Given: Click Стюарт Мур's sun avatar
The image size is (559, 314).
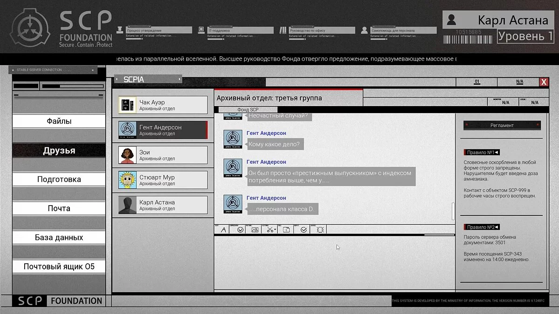Looking at the screenshot, I should [127, 180].
